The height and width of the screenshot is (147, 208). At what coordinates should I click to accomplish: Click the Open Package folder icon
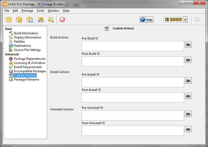[x=19, y=19]
